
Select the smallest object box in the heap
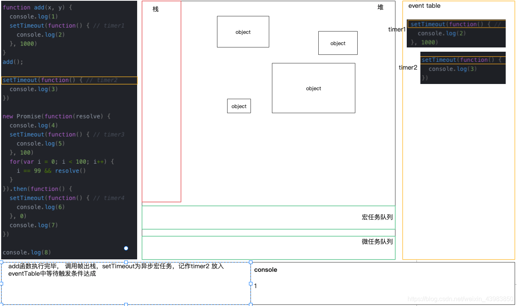point(239,106)
